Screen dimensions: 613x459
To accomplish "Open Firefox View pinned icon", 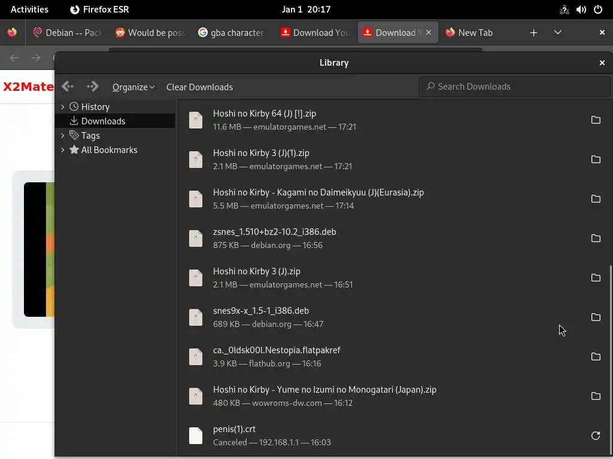I will click(x=12, y=32).
